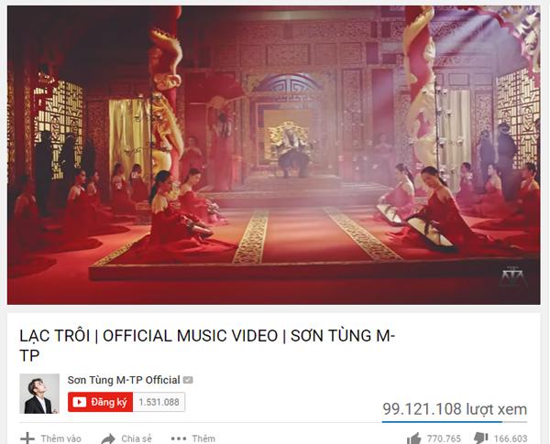Image resolution: width=550 pixels, height=444 pixels.
Task: Click the verified badge next to channel name
Action: pos(188,380)
